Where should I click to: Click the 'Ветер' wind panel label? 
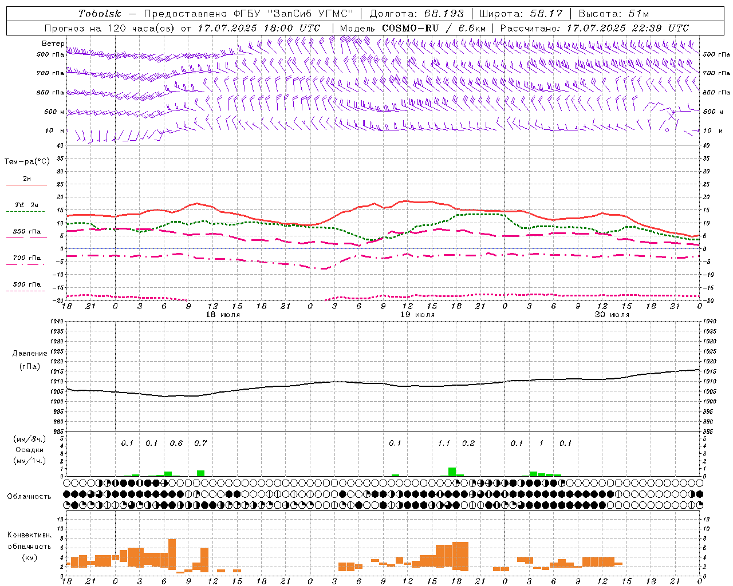coord(53,43)
